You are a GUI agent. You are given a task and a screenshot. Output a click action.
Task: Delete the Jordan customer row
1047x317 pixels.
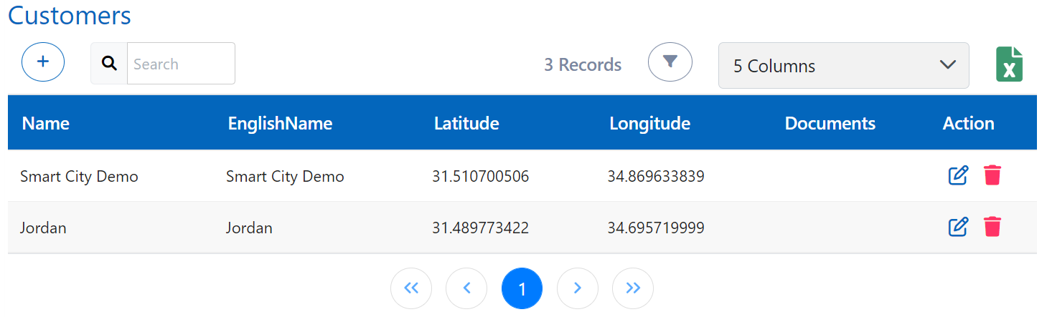click(992, 228)
